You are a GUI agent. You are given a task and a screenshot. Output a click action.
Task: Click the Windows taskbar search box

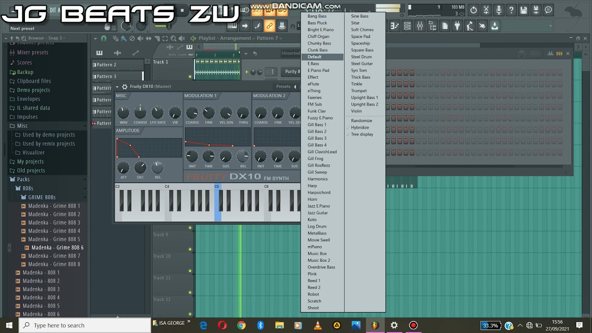click(85, 325)
